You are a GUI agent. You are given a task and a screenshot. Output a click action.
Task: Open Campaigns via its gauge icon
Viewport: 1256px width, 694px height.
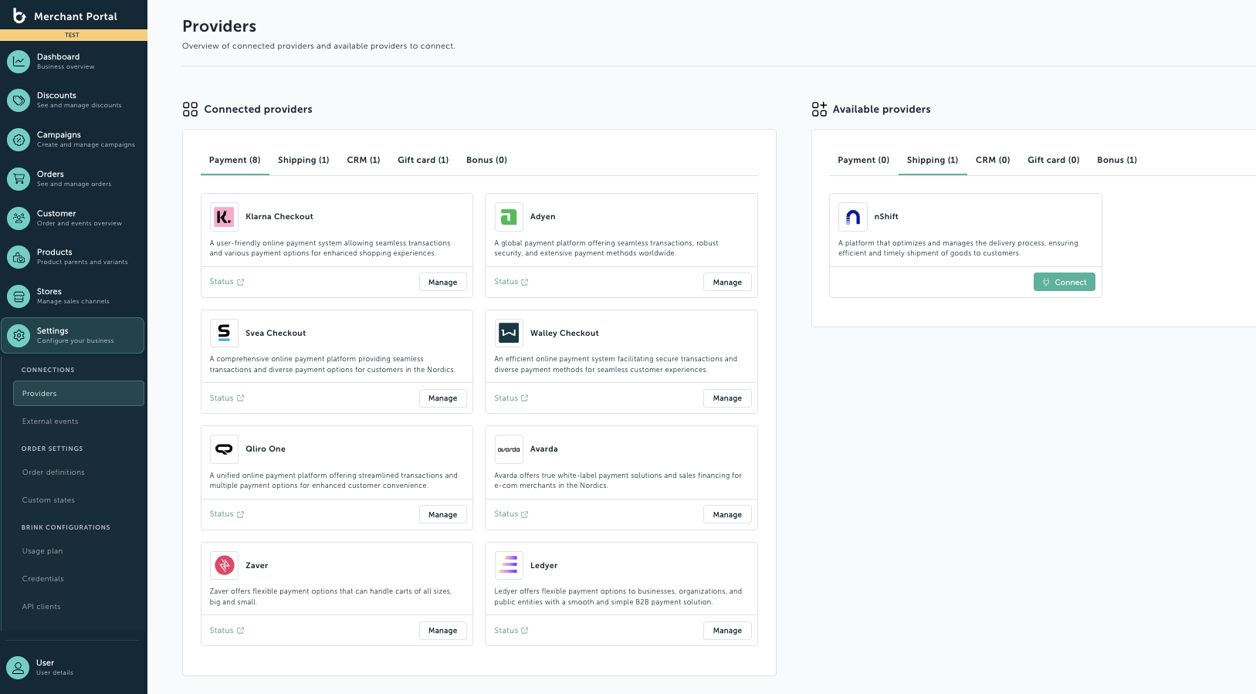[19, 140]
